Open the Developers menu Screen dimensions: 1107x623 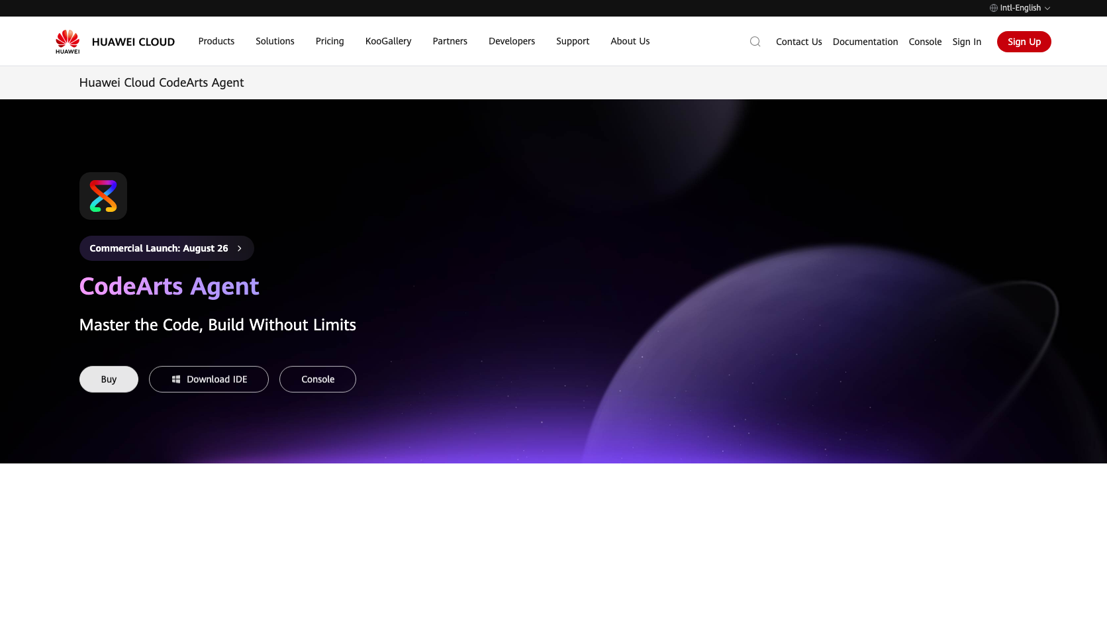pyautogui.click(x=512, y=41)
